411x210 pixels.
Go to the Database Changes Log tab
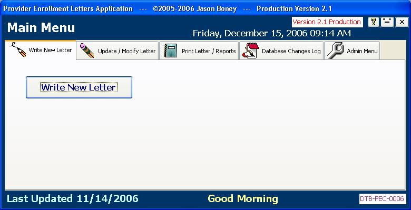[281, 51]
